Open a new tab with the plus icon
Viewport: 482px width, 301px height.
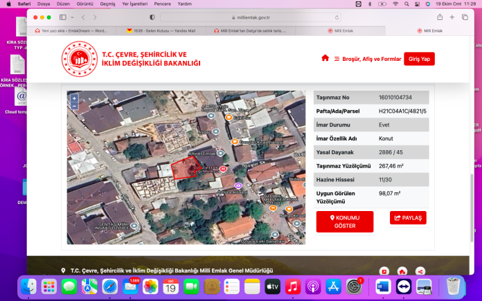tap(452, 17)
